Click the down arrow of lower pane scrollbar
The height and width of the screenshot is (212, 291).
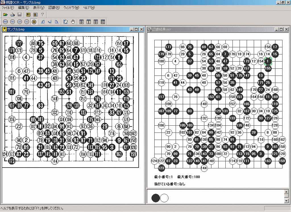[x=286, y=201]
